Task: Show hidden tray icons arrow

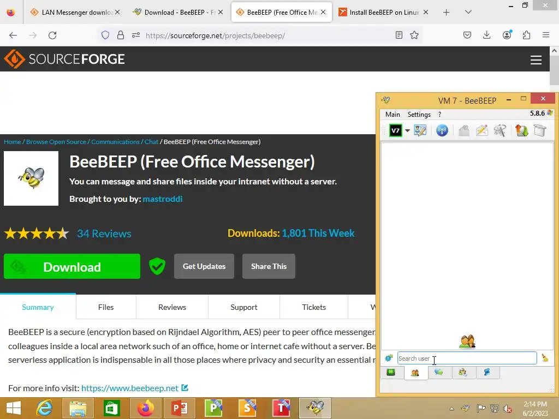Action: pos(451,408)
